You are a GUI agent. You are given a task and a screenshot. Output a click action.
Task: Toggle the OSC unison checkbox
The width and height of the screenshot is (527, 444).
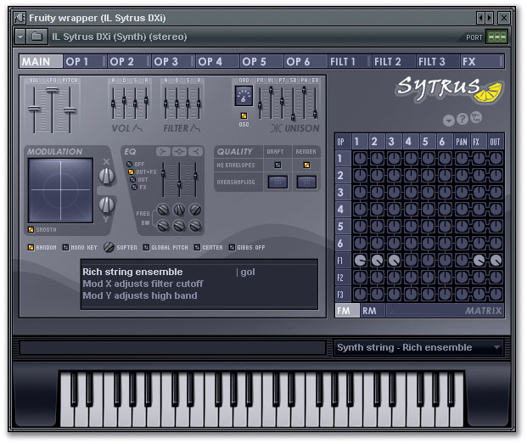(x=244, y=116)
